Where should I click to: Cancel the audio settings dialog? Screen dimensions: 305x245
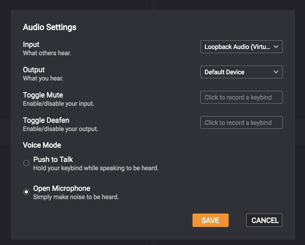tap(264, 220)
